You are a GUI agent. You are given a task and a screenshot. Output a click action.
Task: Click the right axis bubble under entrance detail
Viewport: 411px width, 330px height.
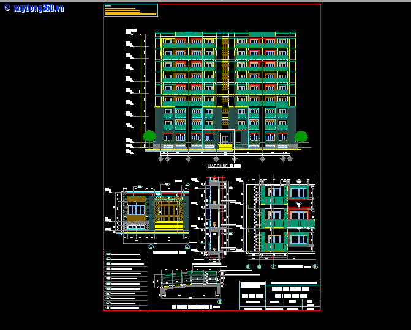point(187,248)
